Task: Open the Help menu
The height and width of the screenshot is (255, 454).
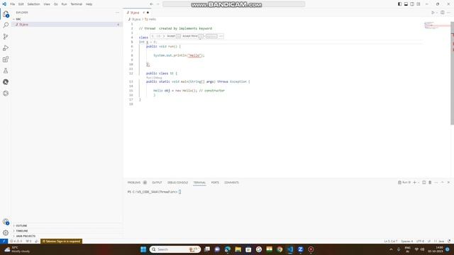Action: [x=89, y=4]
